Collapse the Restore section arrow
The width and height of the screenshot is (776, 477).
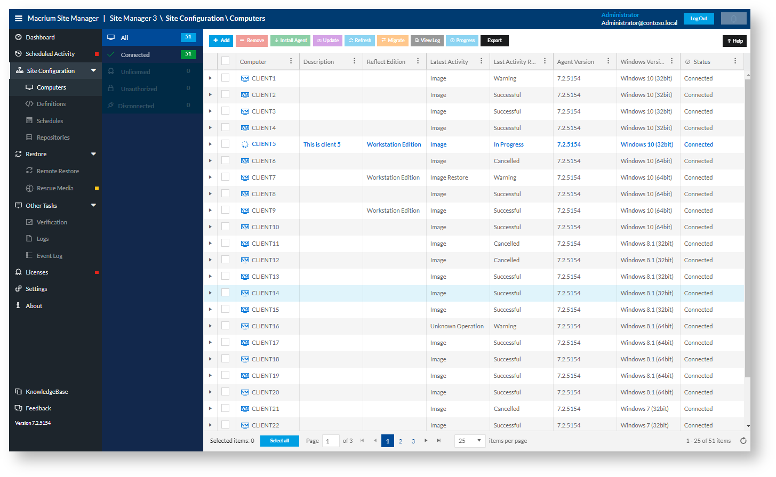[94, 154]
